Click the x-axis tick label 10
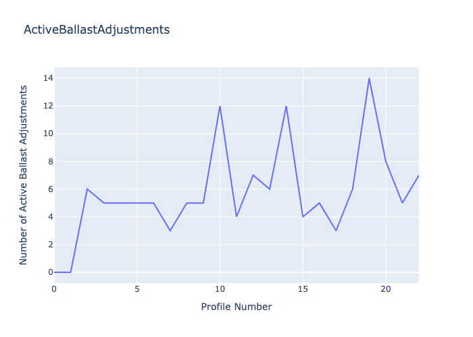This screenshot has height=337, width=473. point(220,289)
